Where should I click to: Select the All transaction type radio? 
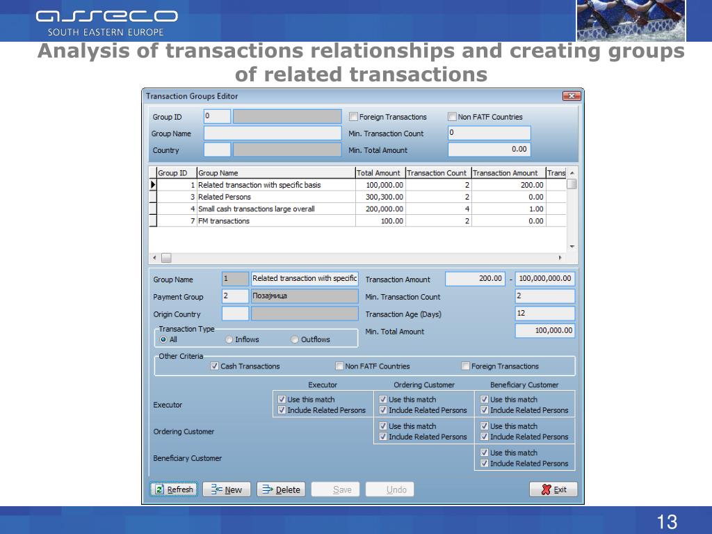(x=163, y=339)
